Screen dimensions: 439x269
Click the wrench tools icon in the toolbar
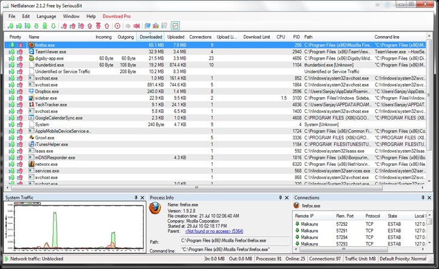pos(164,26)
